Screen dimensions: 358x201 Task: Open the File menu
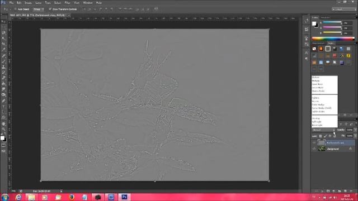[x=11, y=3]
